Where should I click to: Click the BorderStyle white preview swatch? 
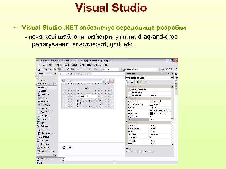point(151,105)
